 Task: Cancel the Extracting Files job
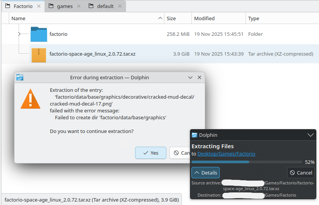(301, 173)
